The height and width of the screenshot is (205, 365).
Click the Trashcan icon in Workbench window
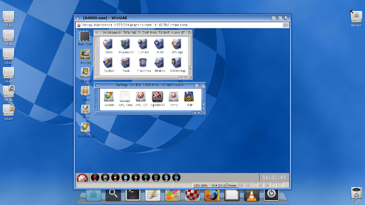[x=143, y=63]
